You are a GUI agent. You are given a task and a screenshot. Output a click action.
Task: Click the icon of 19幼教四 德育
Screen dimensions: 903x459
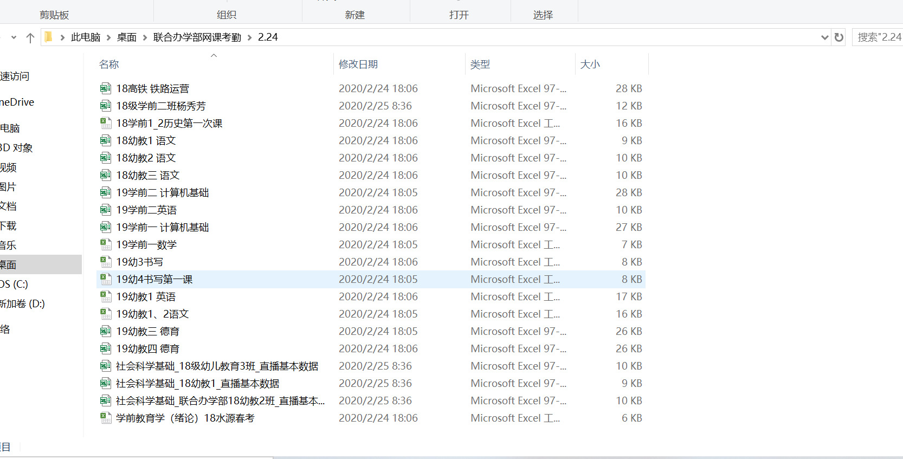click(106, 348)
